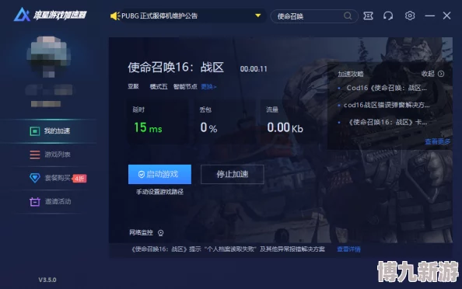Click the 智能节点 label
The height and width of the screenshot is (289, 462).
click(185, 86)
